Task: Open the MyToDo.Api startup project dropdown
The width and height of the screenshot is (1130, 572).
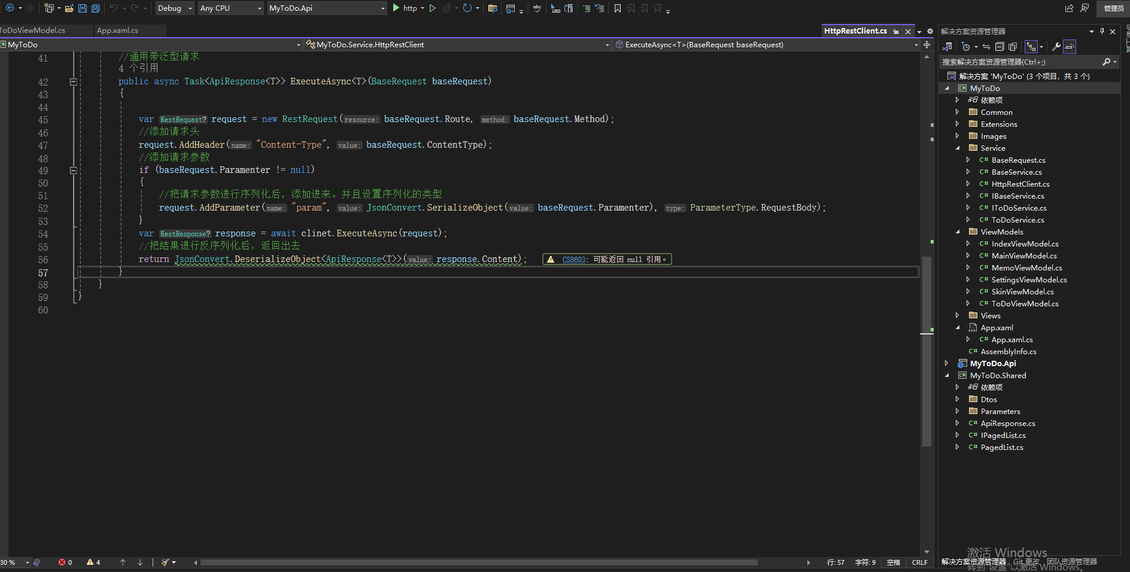Action: (x=327, y=8)
